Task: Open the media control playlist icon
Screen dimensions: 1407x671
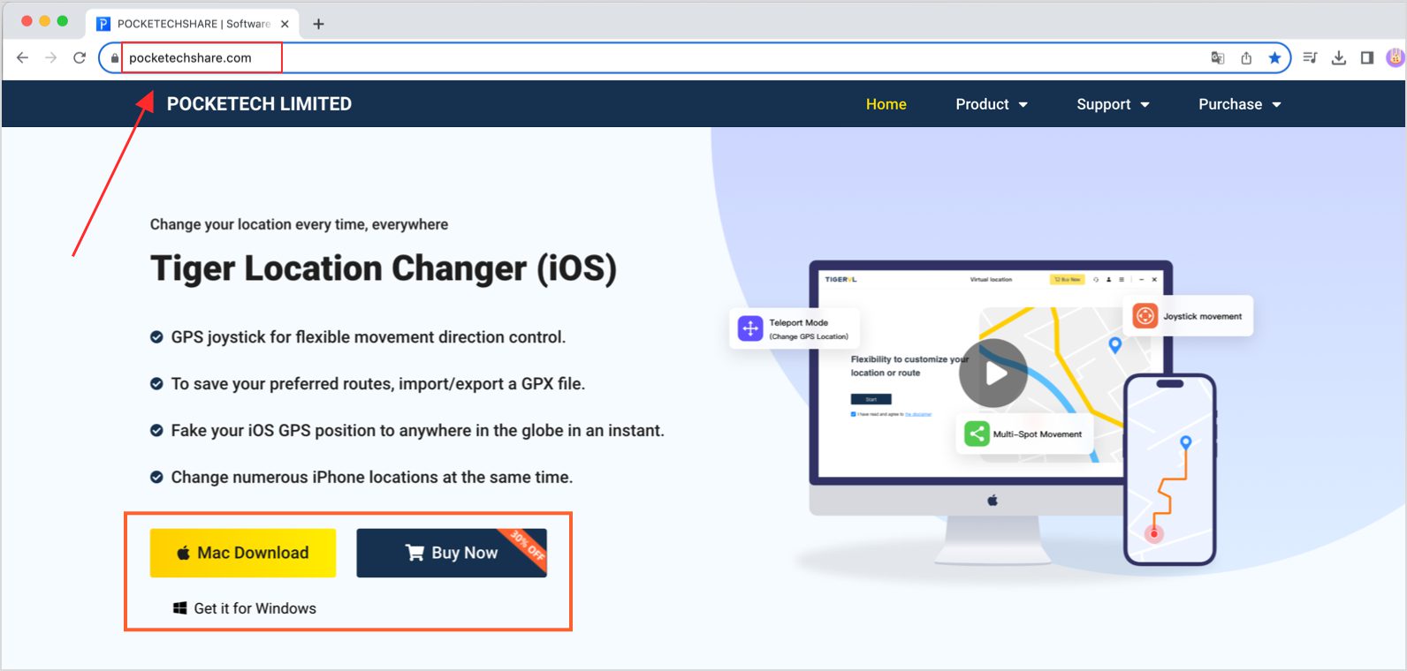Action: point(1311,57)
